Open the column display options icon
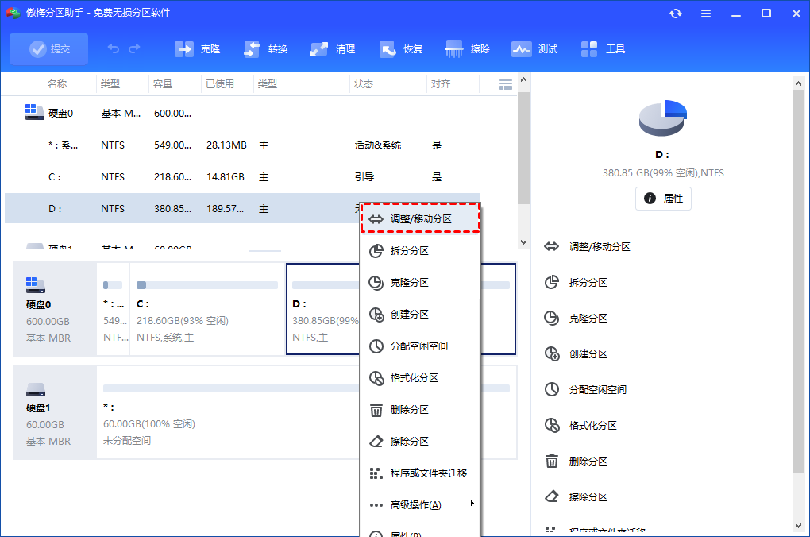The width and height of the screenshot is (810, 537). coord(506,83)
